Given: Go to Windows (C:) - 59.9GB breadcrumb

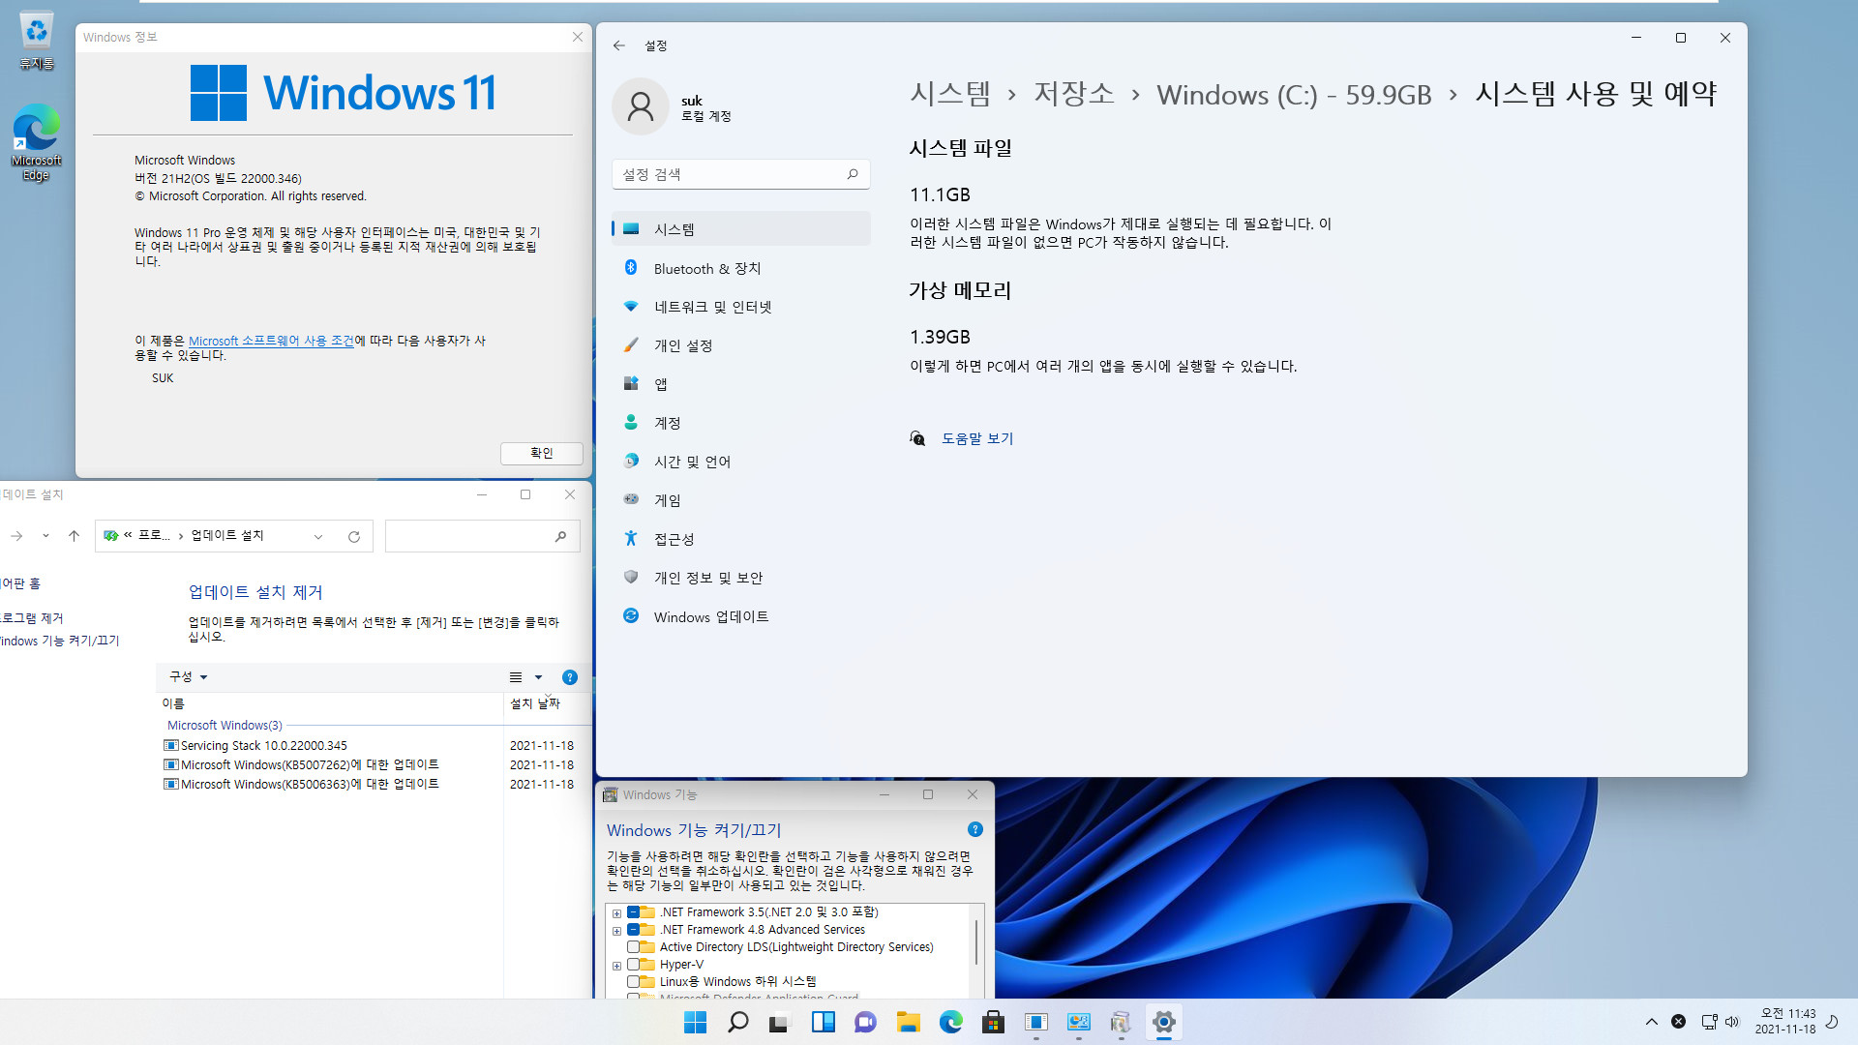Looking at the screenshot, I should (1294, 95).
